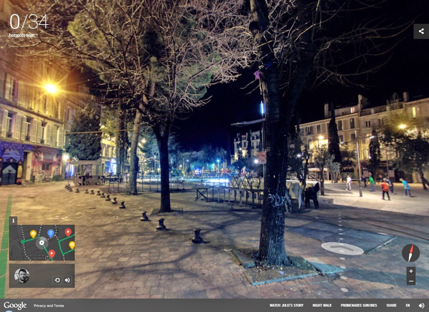Image resolution: width=429 pixels, height=312 pixels.
Task: Click the info 'i' icon above minimap
Action: (x=13, y=220)
